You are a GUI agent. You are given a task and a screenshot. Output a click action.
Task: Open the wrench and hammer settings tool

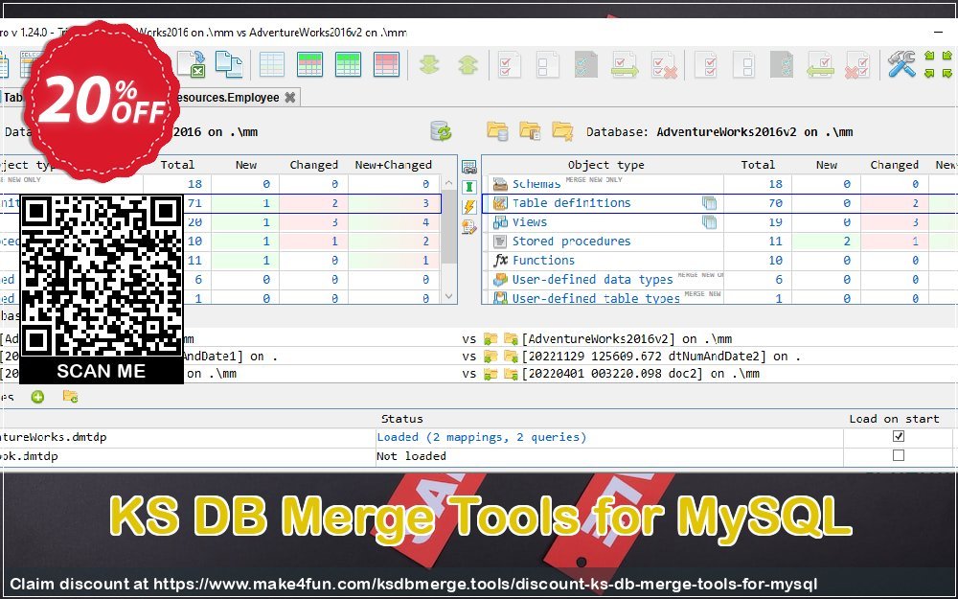click(x=901, y=64)
